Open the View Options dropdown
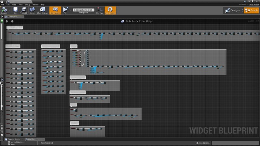260x146 pixels. pos(203,143)
